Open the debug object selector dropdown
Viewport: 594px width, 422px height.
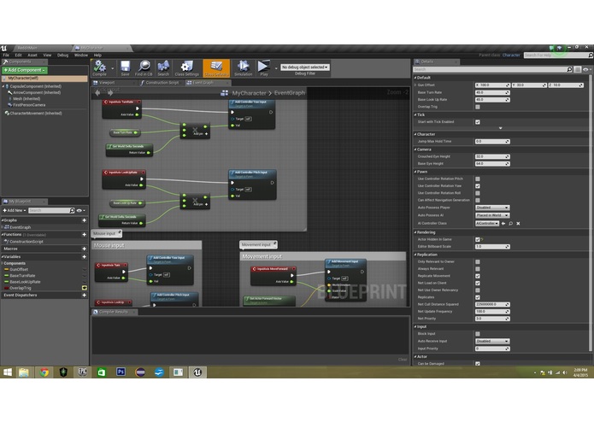coord(304,67)
